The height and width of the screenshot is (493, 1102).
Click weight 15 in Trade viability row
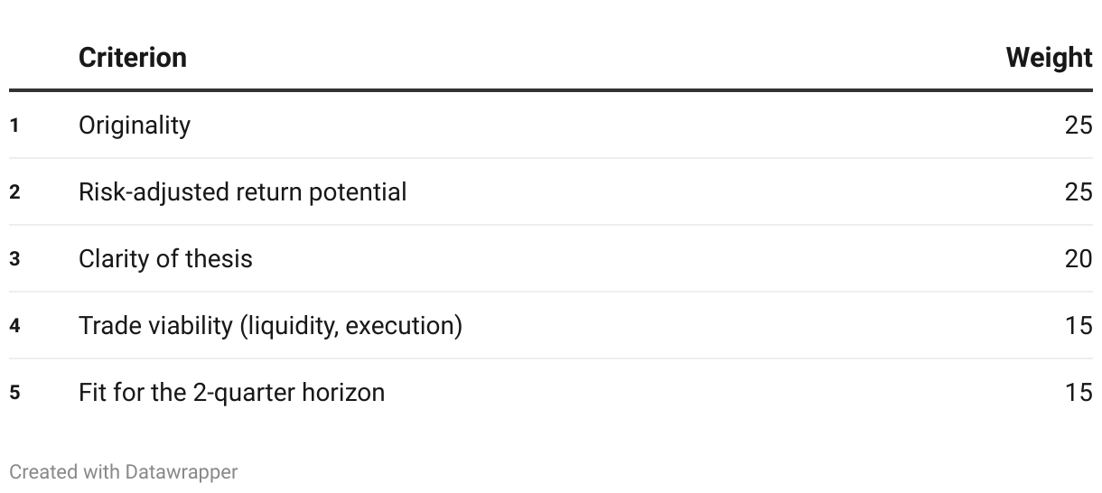pos(1079,325)
